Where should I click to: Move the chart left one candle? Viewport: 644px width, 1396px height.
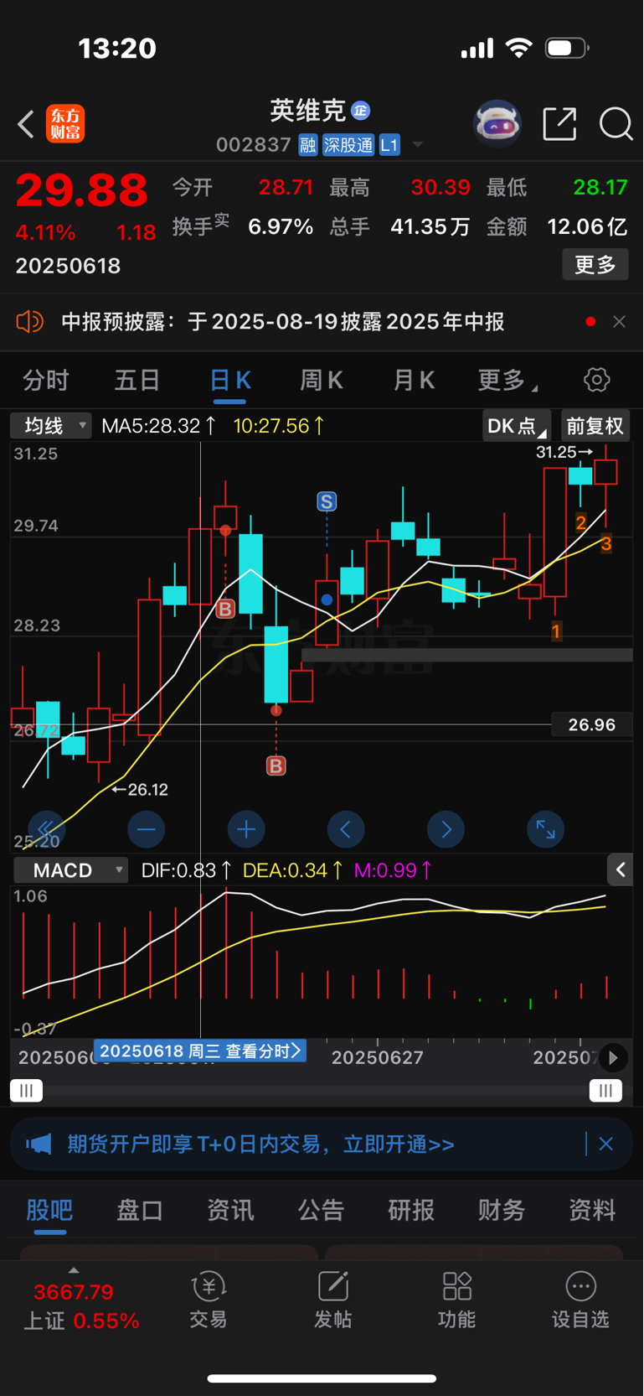346,829
